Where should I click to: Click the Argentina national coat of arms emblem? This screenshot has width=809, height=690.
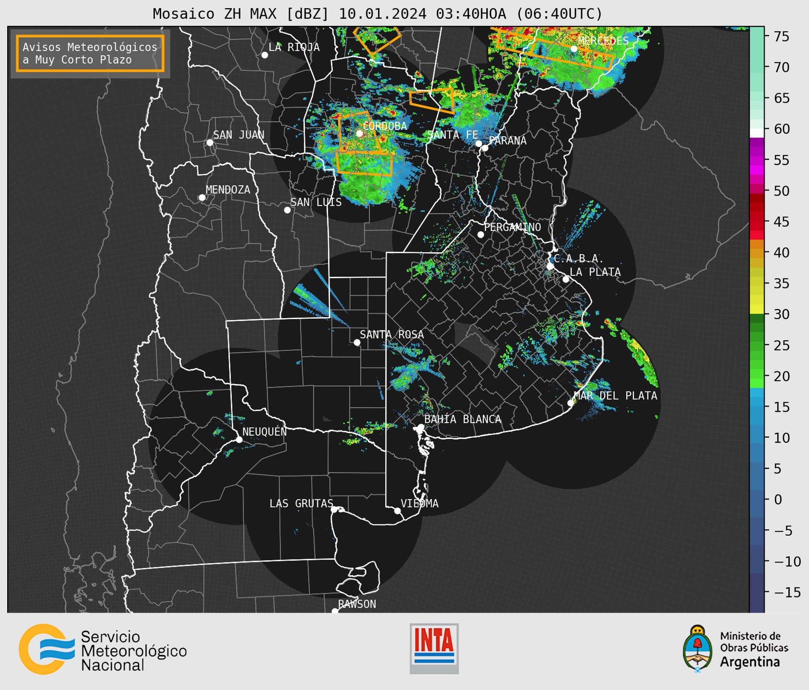point(697,648)
